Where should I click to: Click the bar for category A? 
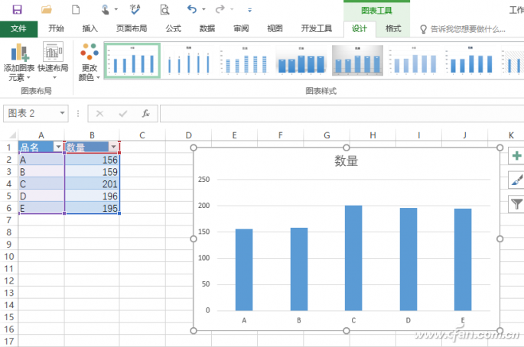point(244,270)
